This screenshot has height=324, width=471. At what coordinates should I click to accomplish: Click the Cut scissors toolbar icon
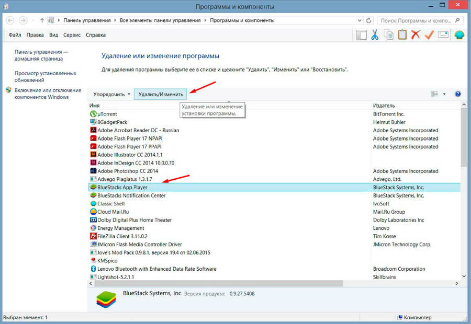point(375,35)
